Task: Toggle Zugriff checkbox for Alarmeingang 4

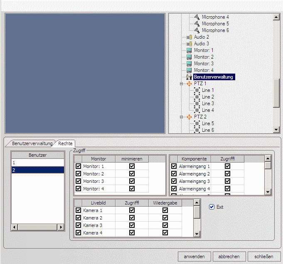Action: coord(227,189)
